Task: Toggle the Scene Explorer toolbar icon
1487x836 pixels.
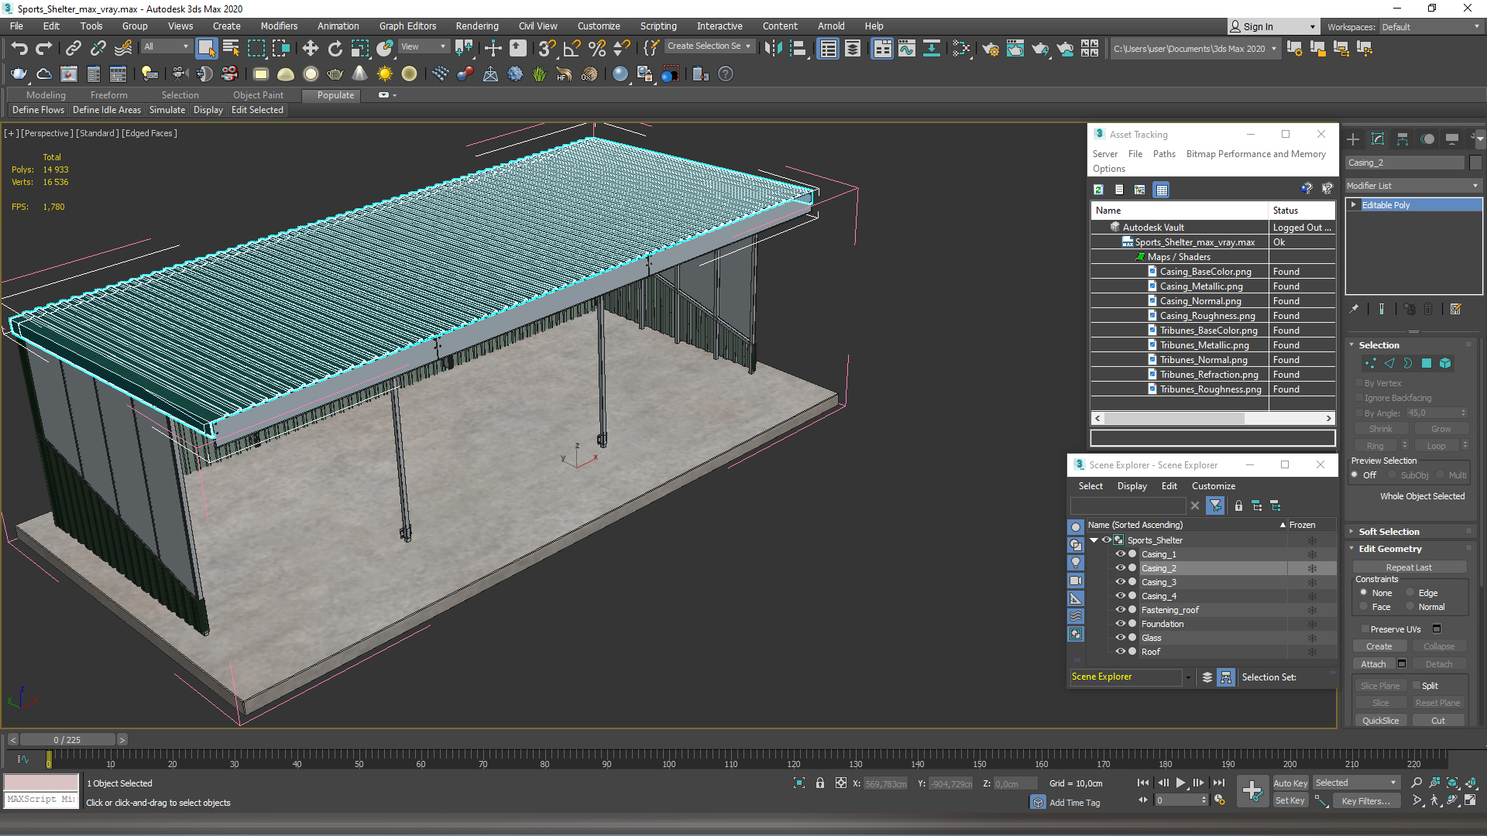Action: click(x=828, y=49)
